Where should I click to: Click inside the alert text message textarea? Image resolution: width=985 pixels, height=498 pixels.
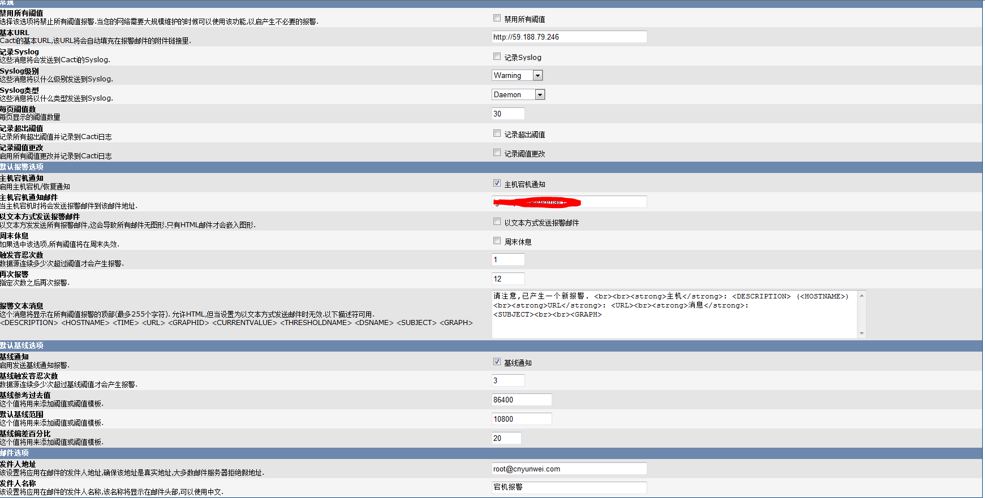point(673,322)
